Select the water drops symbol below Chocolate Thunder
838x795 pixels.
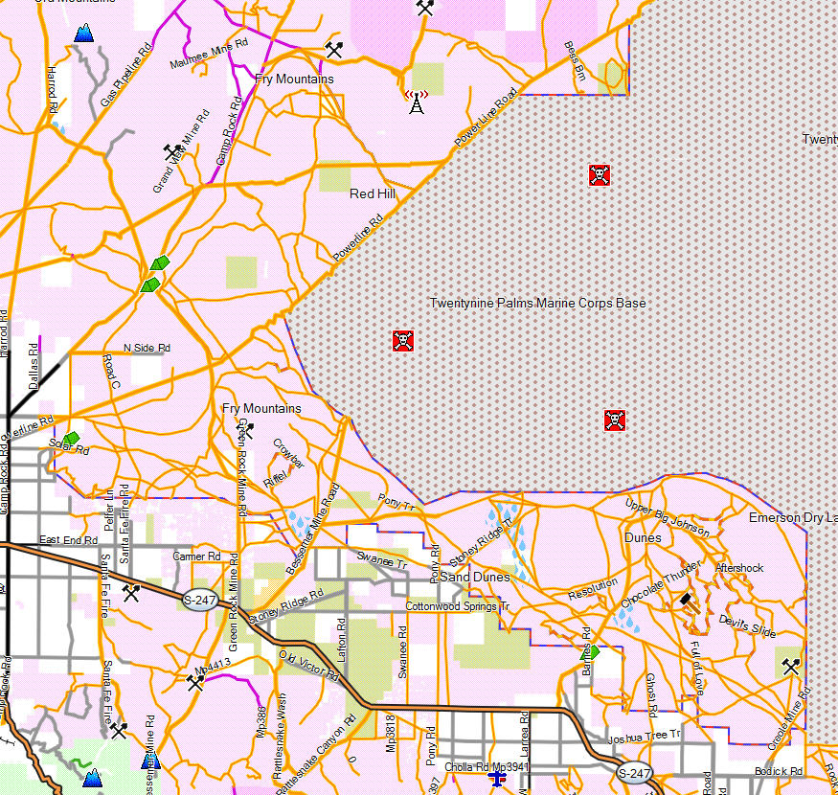coord(625,619)
